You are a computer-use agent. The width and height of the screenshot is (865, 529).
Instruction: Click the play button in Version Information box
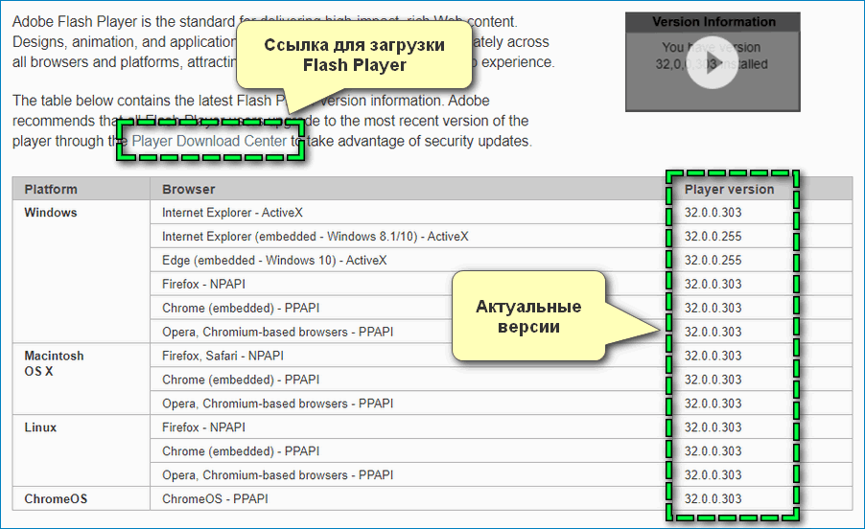coord(713,63)
